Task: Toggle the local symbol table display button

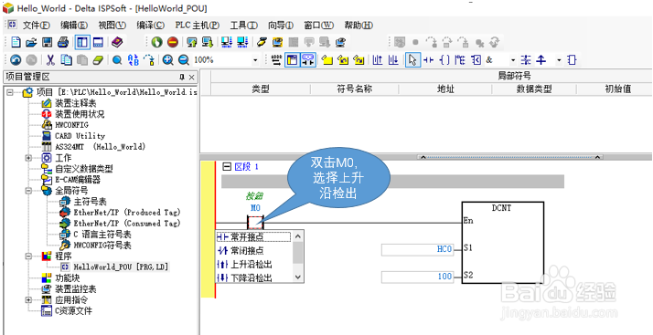Action: tap(293, 60)
